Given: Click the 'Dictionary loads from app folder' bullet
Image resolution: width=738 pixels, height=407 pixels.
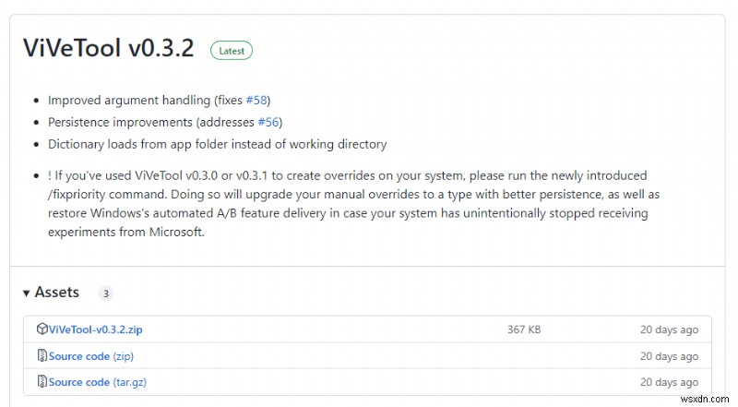Looking at the screenshot, I should [x=217, y=144].
